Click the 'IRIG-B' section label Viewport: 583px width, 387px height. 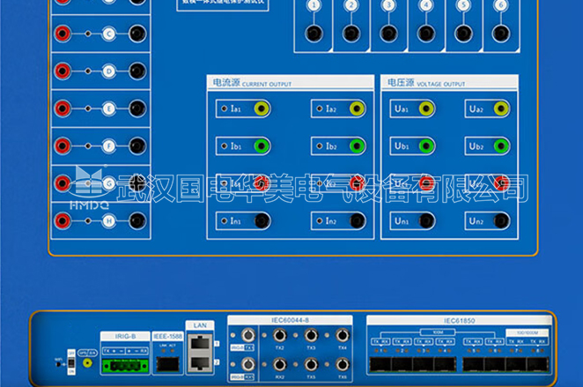[125, 337]
